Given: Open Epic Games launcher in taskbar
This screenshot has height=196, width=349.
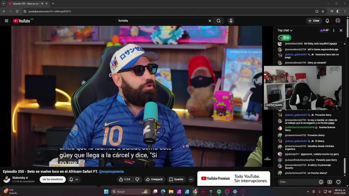Looking at the screenshot, I should tap(211, 192).
